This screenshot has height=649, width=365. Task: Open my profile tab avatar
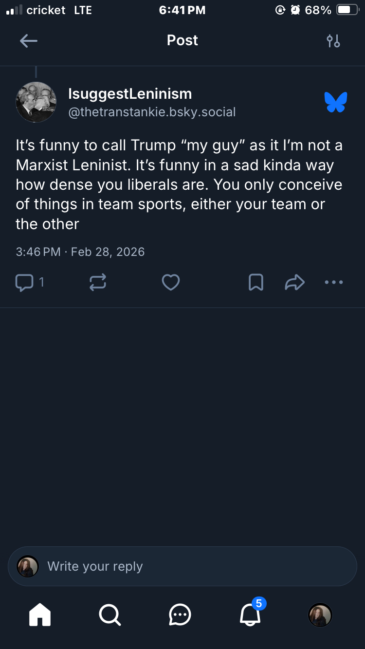[320, 615]
